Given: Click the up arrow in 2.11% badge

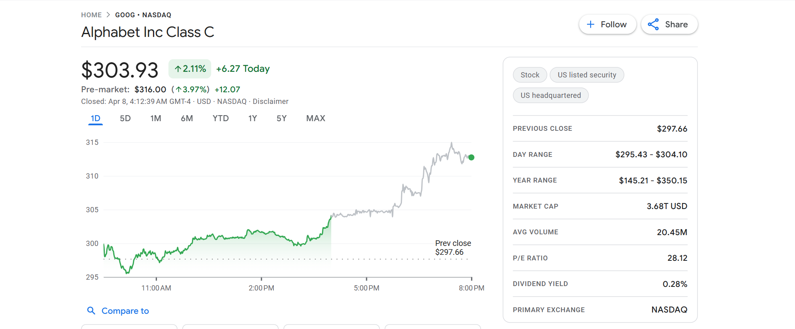Looking at the screenshot, I should [x=178, y=69].
